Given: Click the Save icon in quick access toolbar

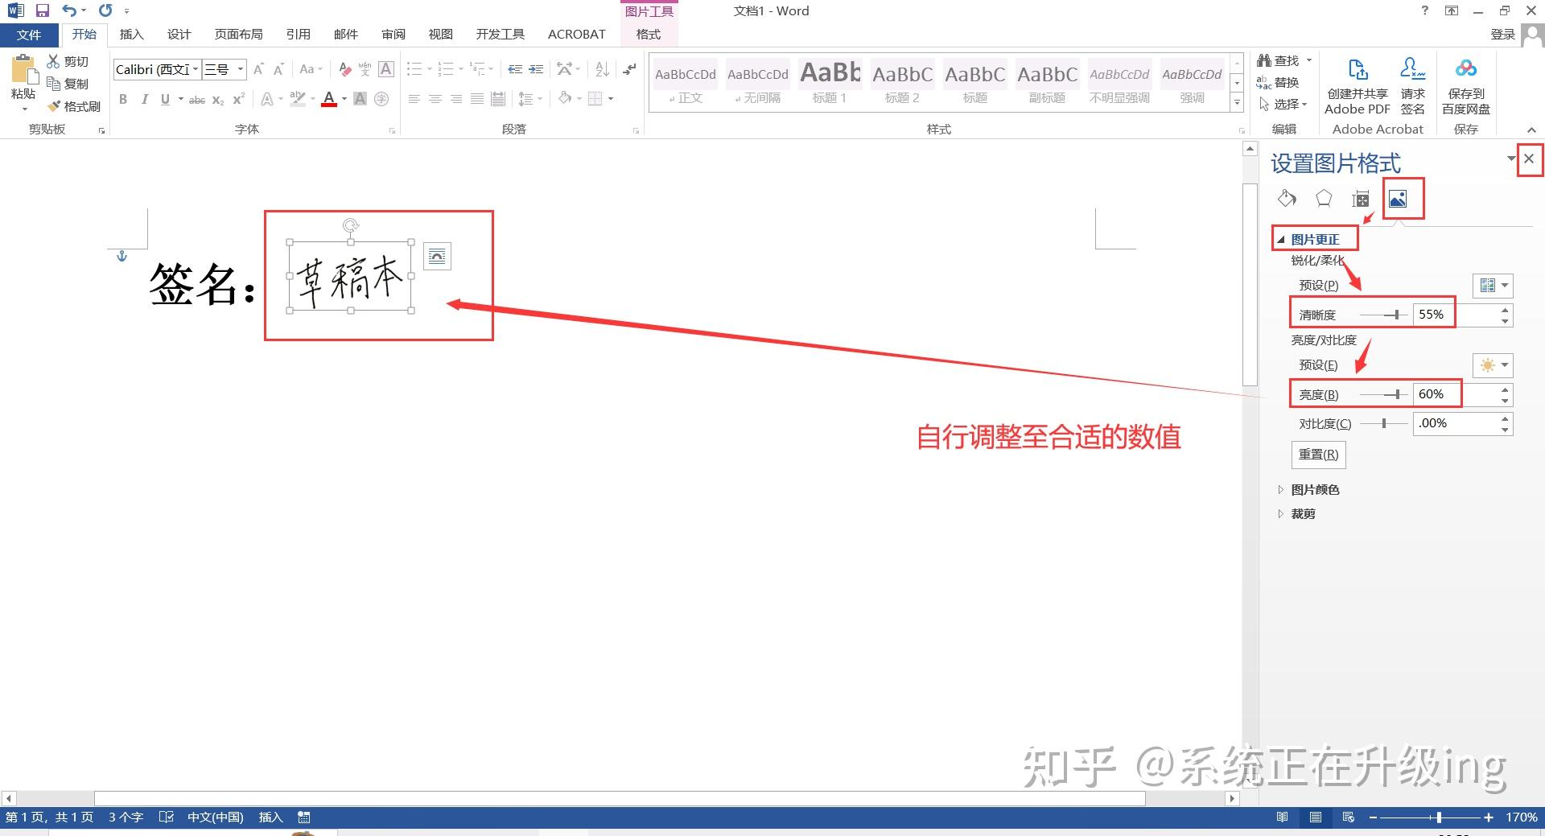Looking at the screenshot, I should tap(43, 10).
